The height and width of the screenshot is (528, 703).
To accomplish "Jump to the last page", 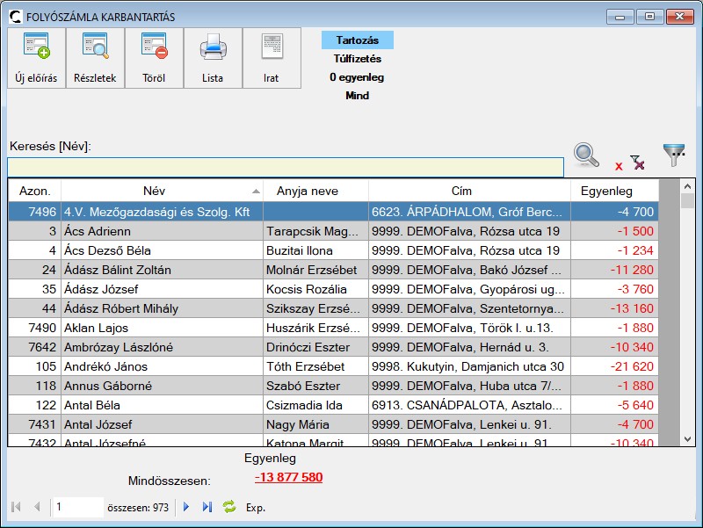I will [x=207, y=507].
